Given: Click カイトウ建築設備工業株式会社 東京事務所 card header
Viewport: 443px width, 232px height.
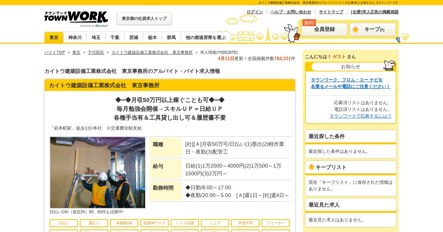Looking at the screenshot, I should (x=170, y=85).
